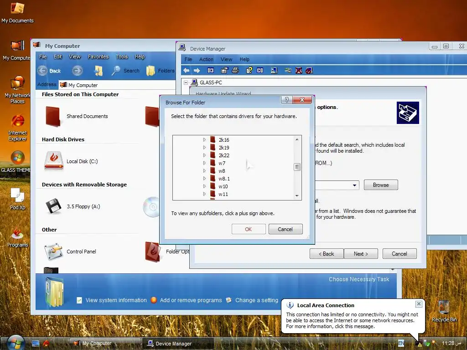467x350 pixels.
Task: Click Disable device icon in toolbar
Action: pos(309,71)
